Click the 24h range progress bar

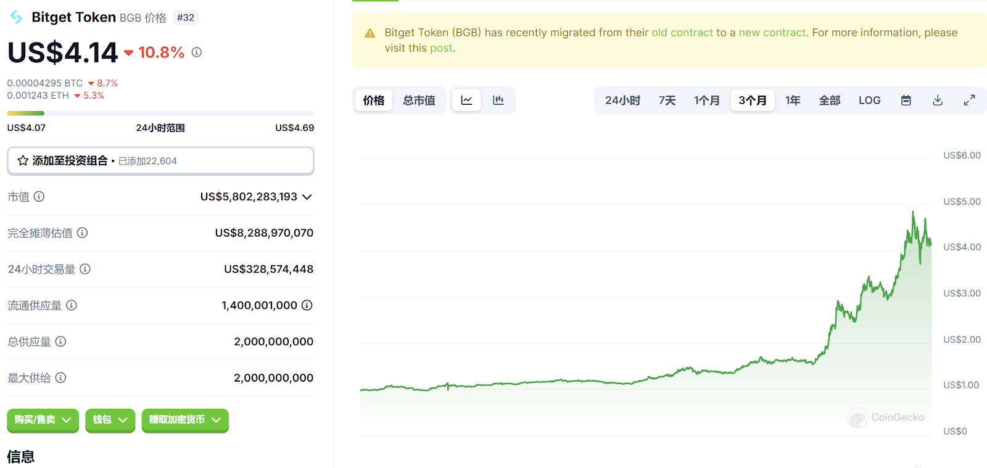coord(160,113)
